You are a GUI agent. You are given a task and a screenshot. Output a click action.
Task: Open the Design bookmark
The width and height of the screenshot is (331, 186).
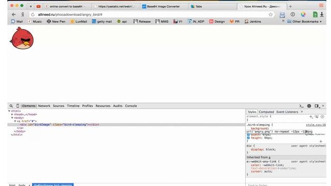pos(217,22)
